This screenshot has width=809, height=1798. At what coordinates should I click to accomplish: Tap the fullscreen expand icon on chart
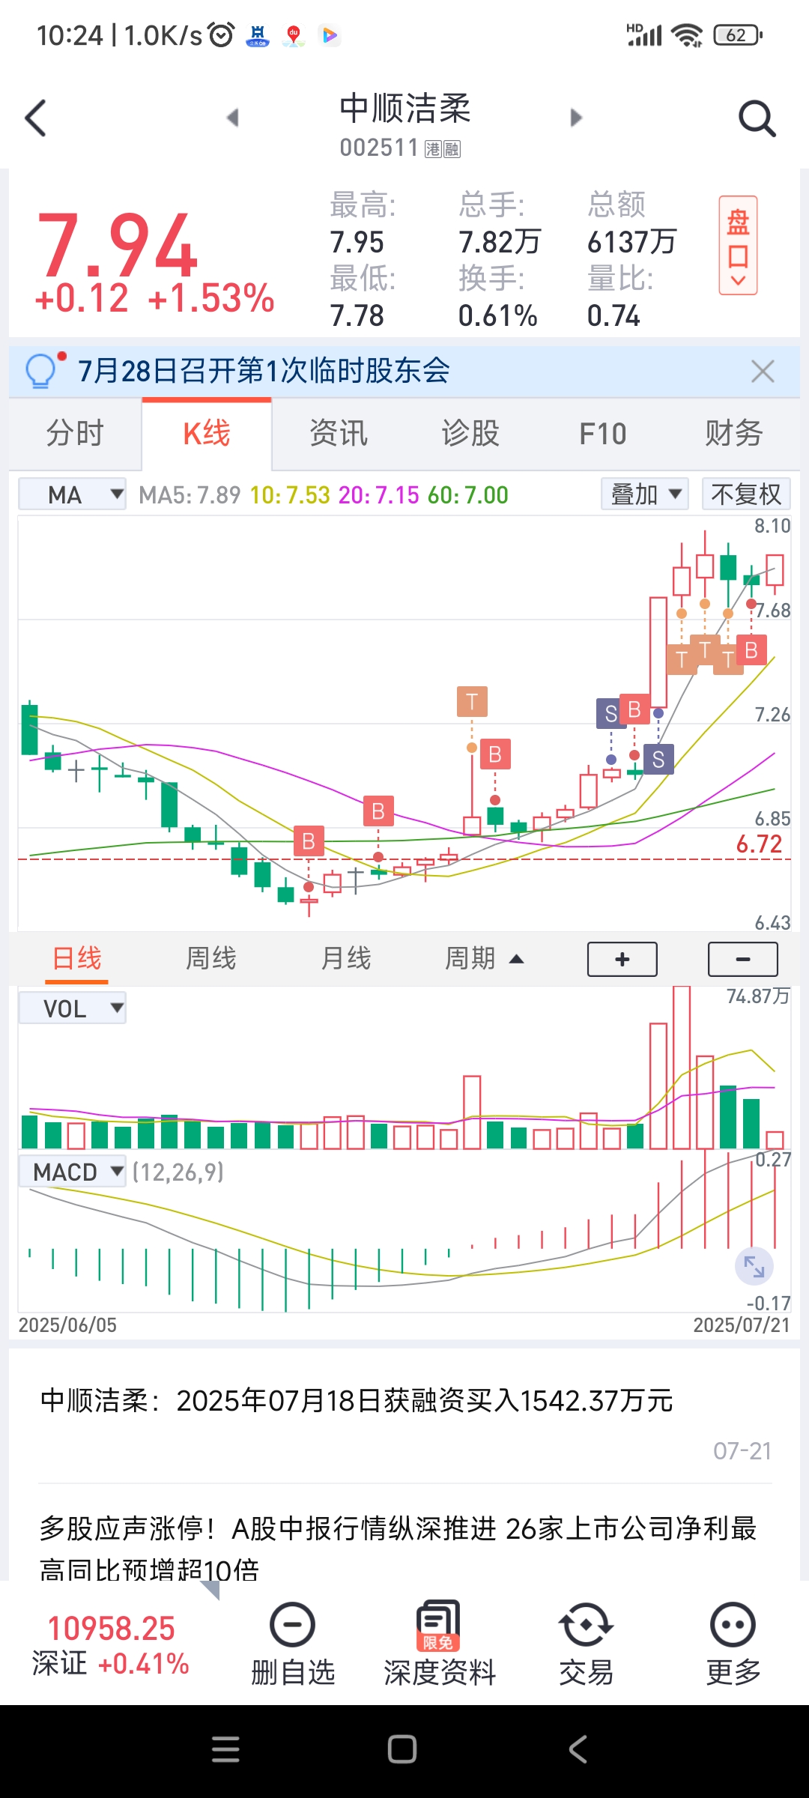point(754,1267)
